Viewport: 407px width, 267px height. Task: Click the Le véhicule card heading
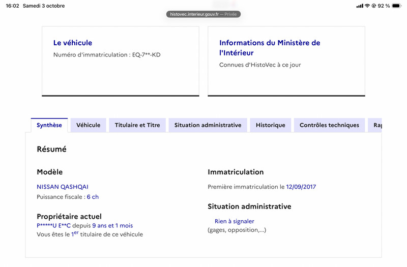coord(73,43)
